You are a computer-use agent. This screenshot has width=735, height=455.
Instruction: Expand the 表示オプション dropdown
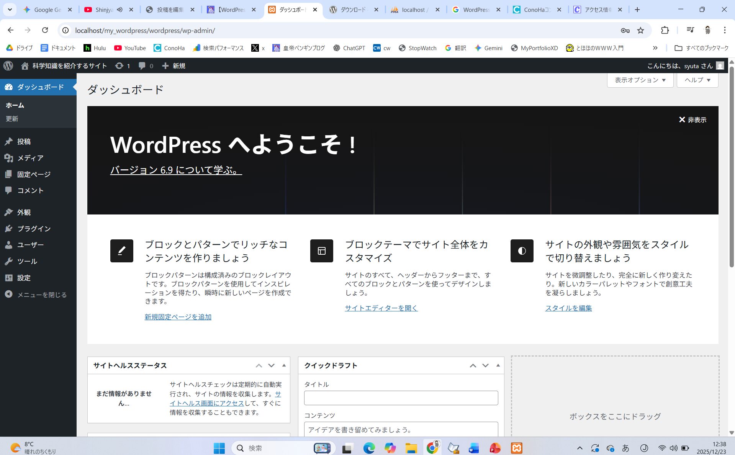pyautogui.click(x=640, y=80)
